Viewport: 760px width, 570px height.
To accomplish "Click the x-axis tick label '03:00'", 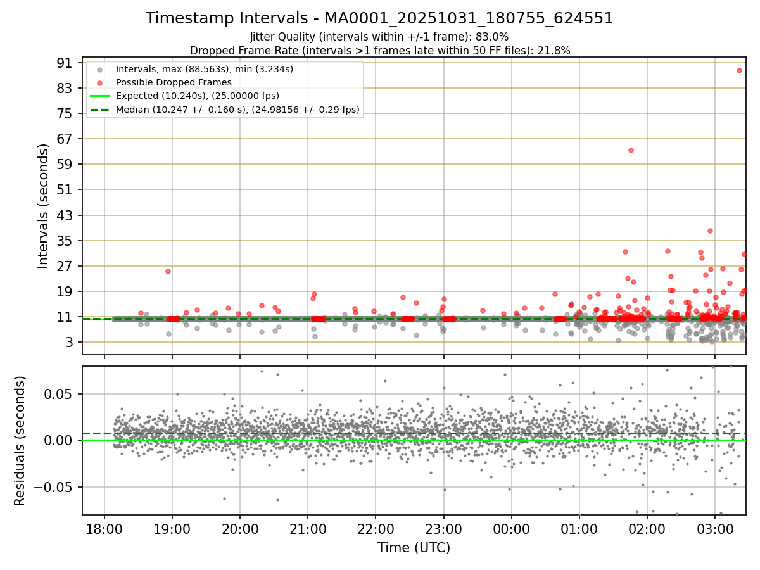I will (x=715, y=530).
